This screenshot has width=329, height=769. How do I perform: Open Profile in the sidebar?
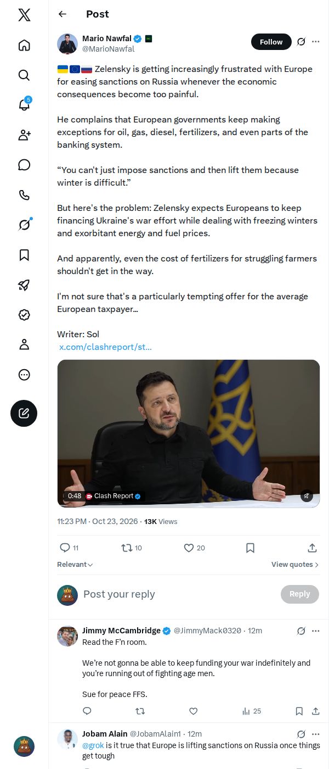tap(24, 344)
